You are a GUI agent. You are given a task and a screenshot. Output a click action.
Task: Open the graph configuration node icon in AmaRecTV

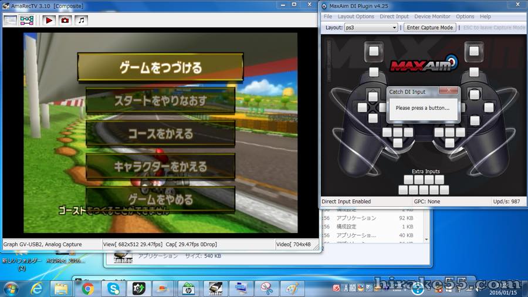coord(26,21)
